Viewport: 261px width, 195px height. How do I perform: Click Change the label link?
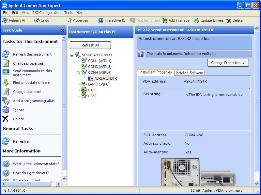27,92
